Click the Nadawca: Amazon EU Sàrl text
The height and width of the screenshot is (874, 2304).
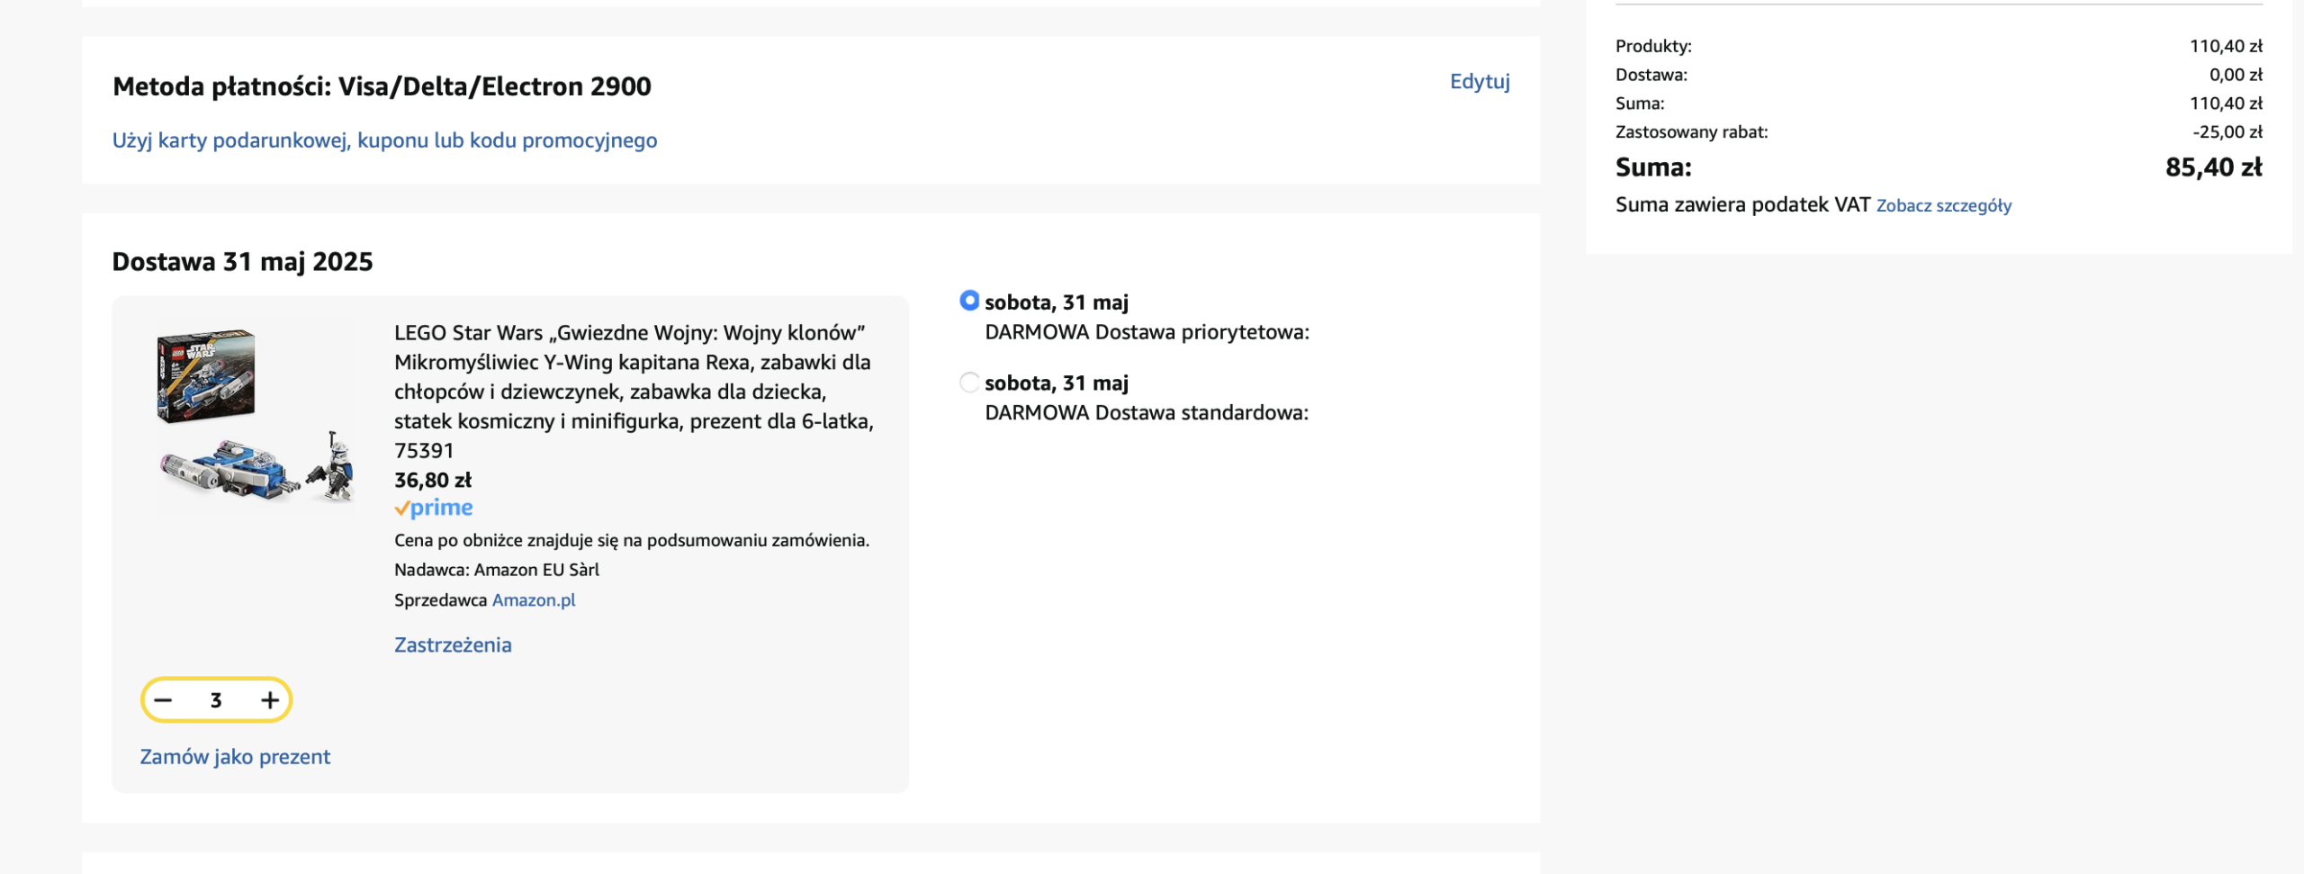(497, 571)
